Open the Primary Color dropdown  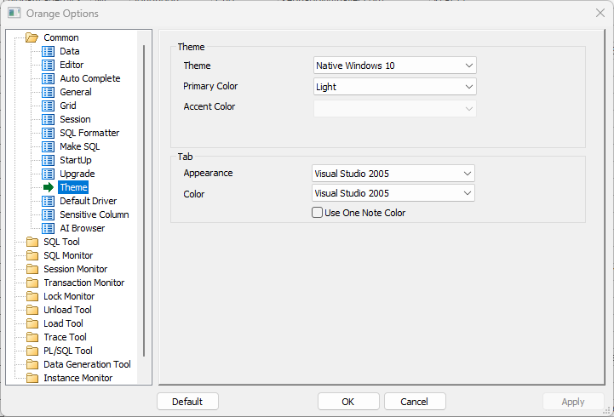coord(393,87)
